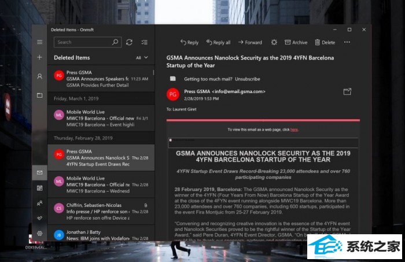Click Reply in the toolbar

click(189, 42)
